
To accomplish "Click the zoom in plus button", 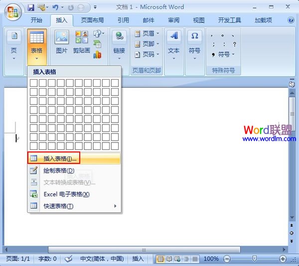I will [283, 259].
